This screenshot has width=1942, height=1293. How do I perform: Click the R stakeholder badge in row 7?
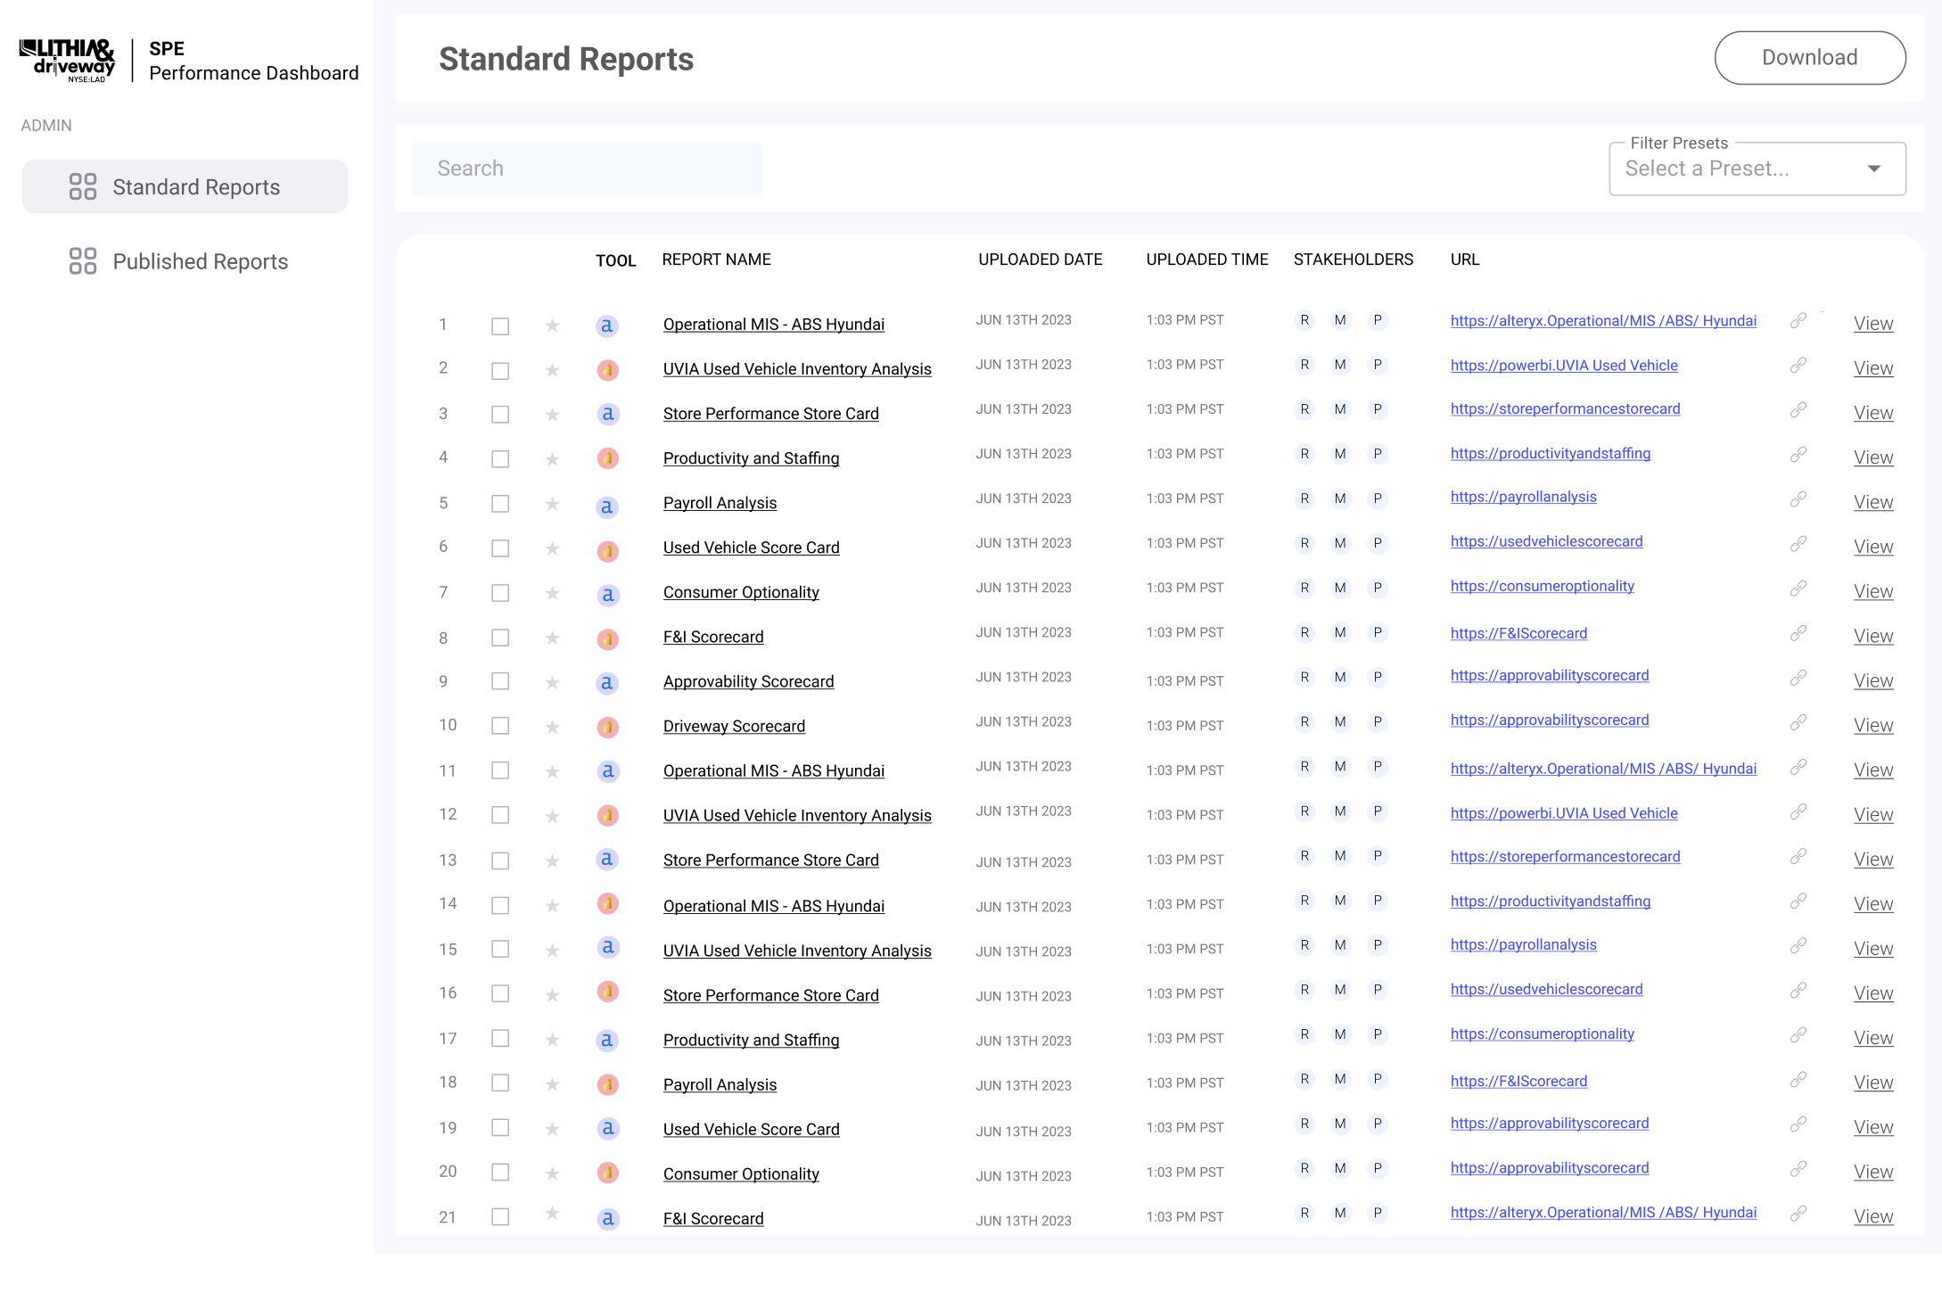1304,588
